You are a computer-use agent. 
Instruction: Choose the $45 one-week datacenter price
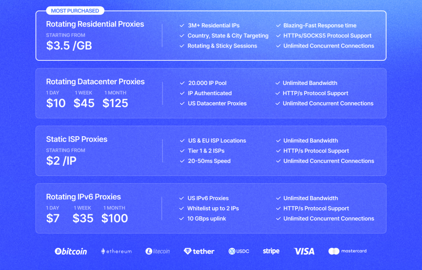point(84,103)
